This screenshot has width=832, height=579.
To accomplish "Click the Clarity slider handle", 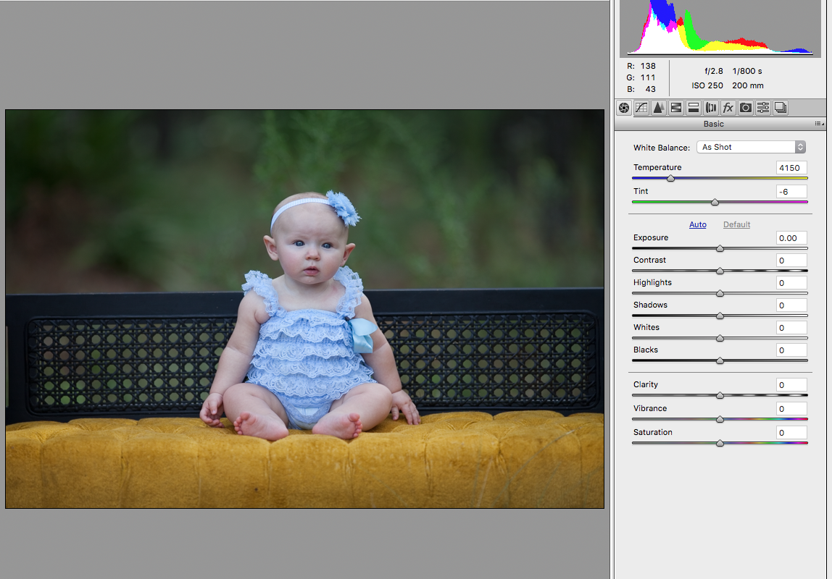I will (x=720, y=396).
